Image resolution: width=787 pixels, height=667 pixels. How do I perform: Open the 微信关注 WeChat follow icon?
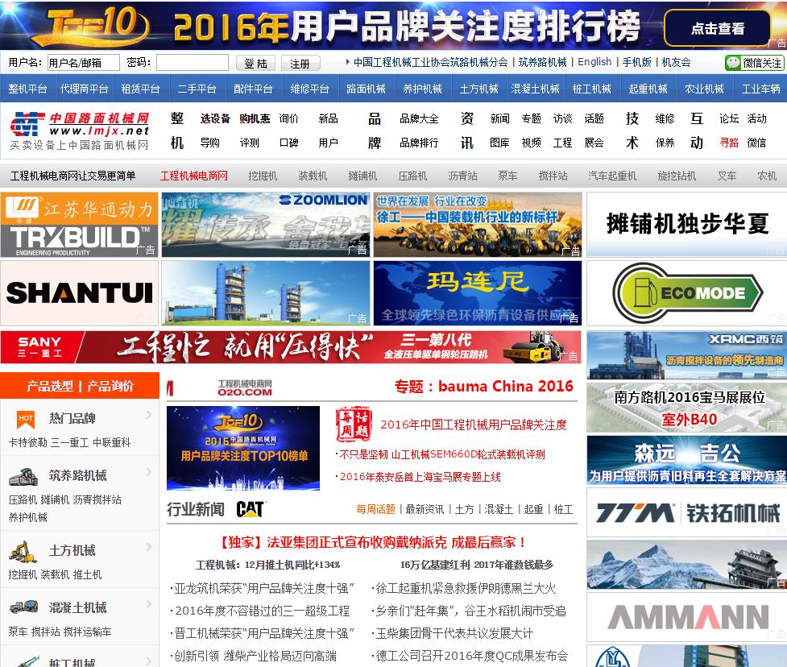tap(754, 63)
